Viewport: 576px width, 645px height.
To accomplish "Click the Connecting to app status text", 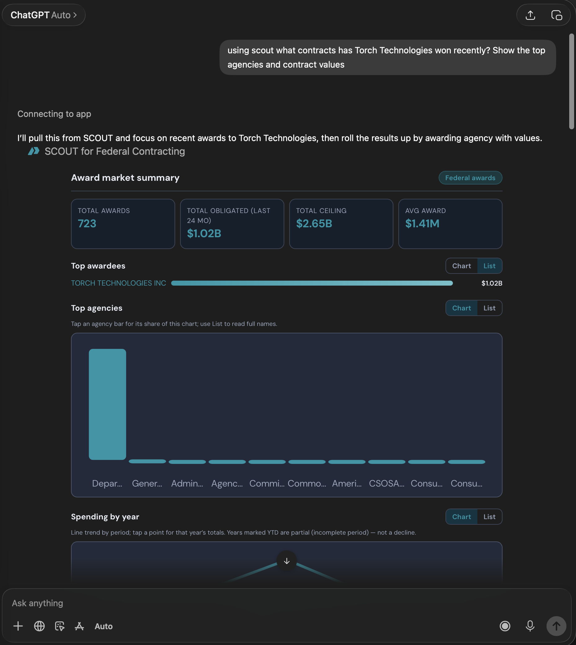I will [x=54, y=114].
